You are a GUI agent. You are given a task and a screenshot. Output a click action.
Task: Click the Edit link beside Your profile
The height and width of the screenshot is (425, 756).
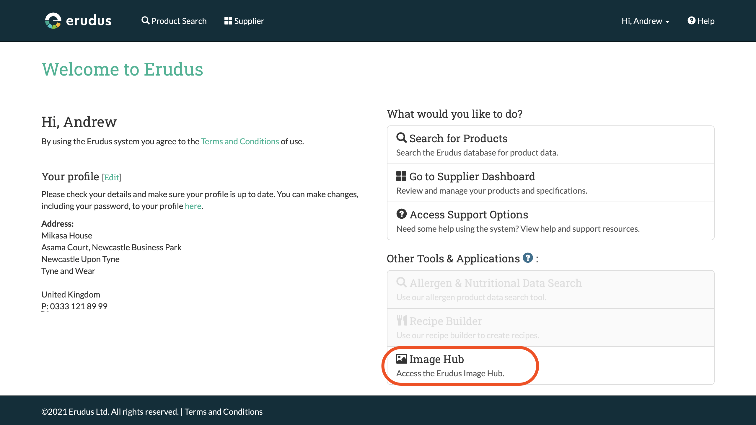(111, 177)
